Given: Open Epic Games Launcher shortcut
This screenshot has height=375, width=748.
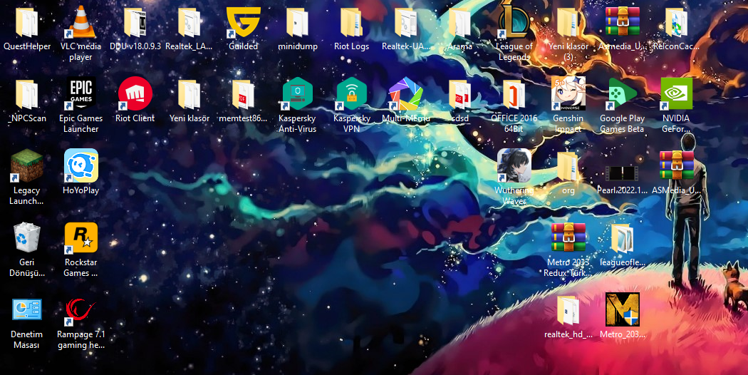Looking at the screenshot, I should (80, 93).
